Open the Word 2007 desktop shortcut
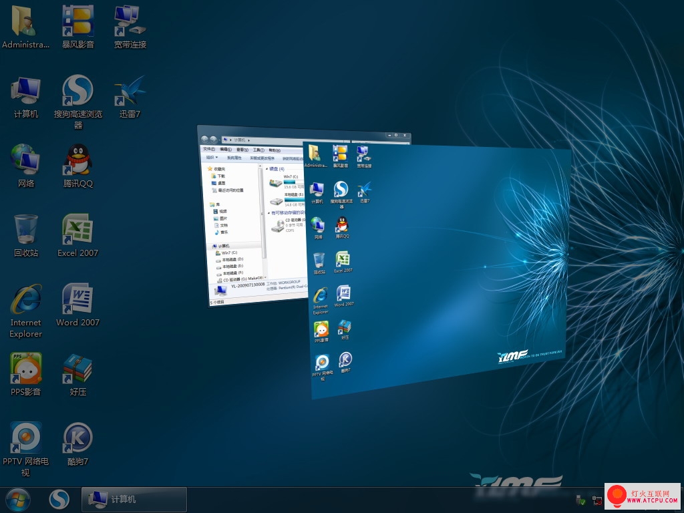 pyautogui.click(x=77, y=305)
